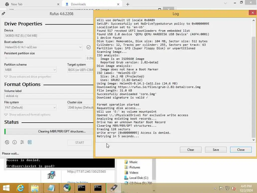Click inside the Log text area
The width and height of the screenshot is (257, 193).
click(x=174, y=80)
